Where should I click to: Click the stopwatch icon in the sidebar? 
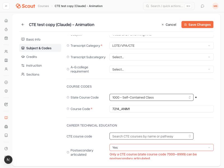click(x=6, y=29)
